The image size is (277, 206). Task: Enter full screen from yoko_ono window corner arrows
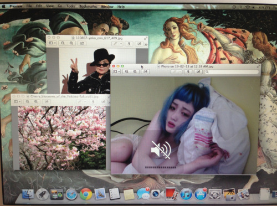[x=146, y=38]
